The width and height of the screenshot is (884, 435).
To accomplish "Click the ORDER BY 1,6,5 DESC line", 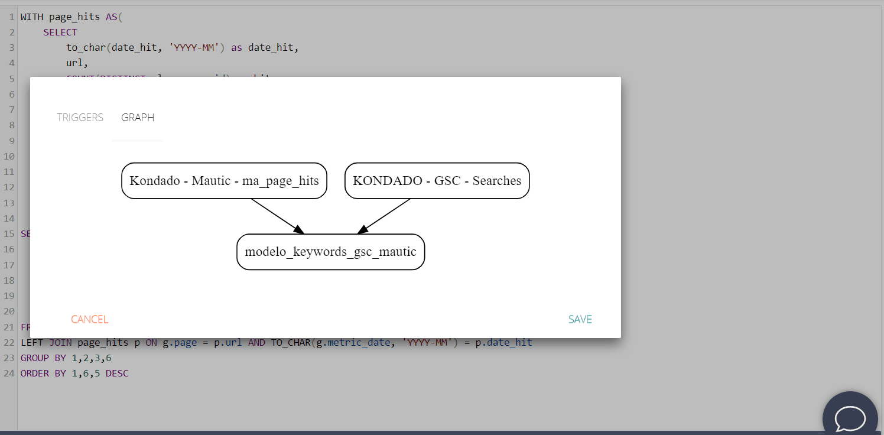I will pyautogui.click(x=74, y=373).
